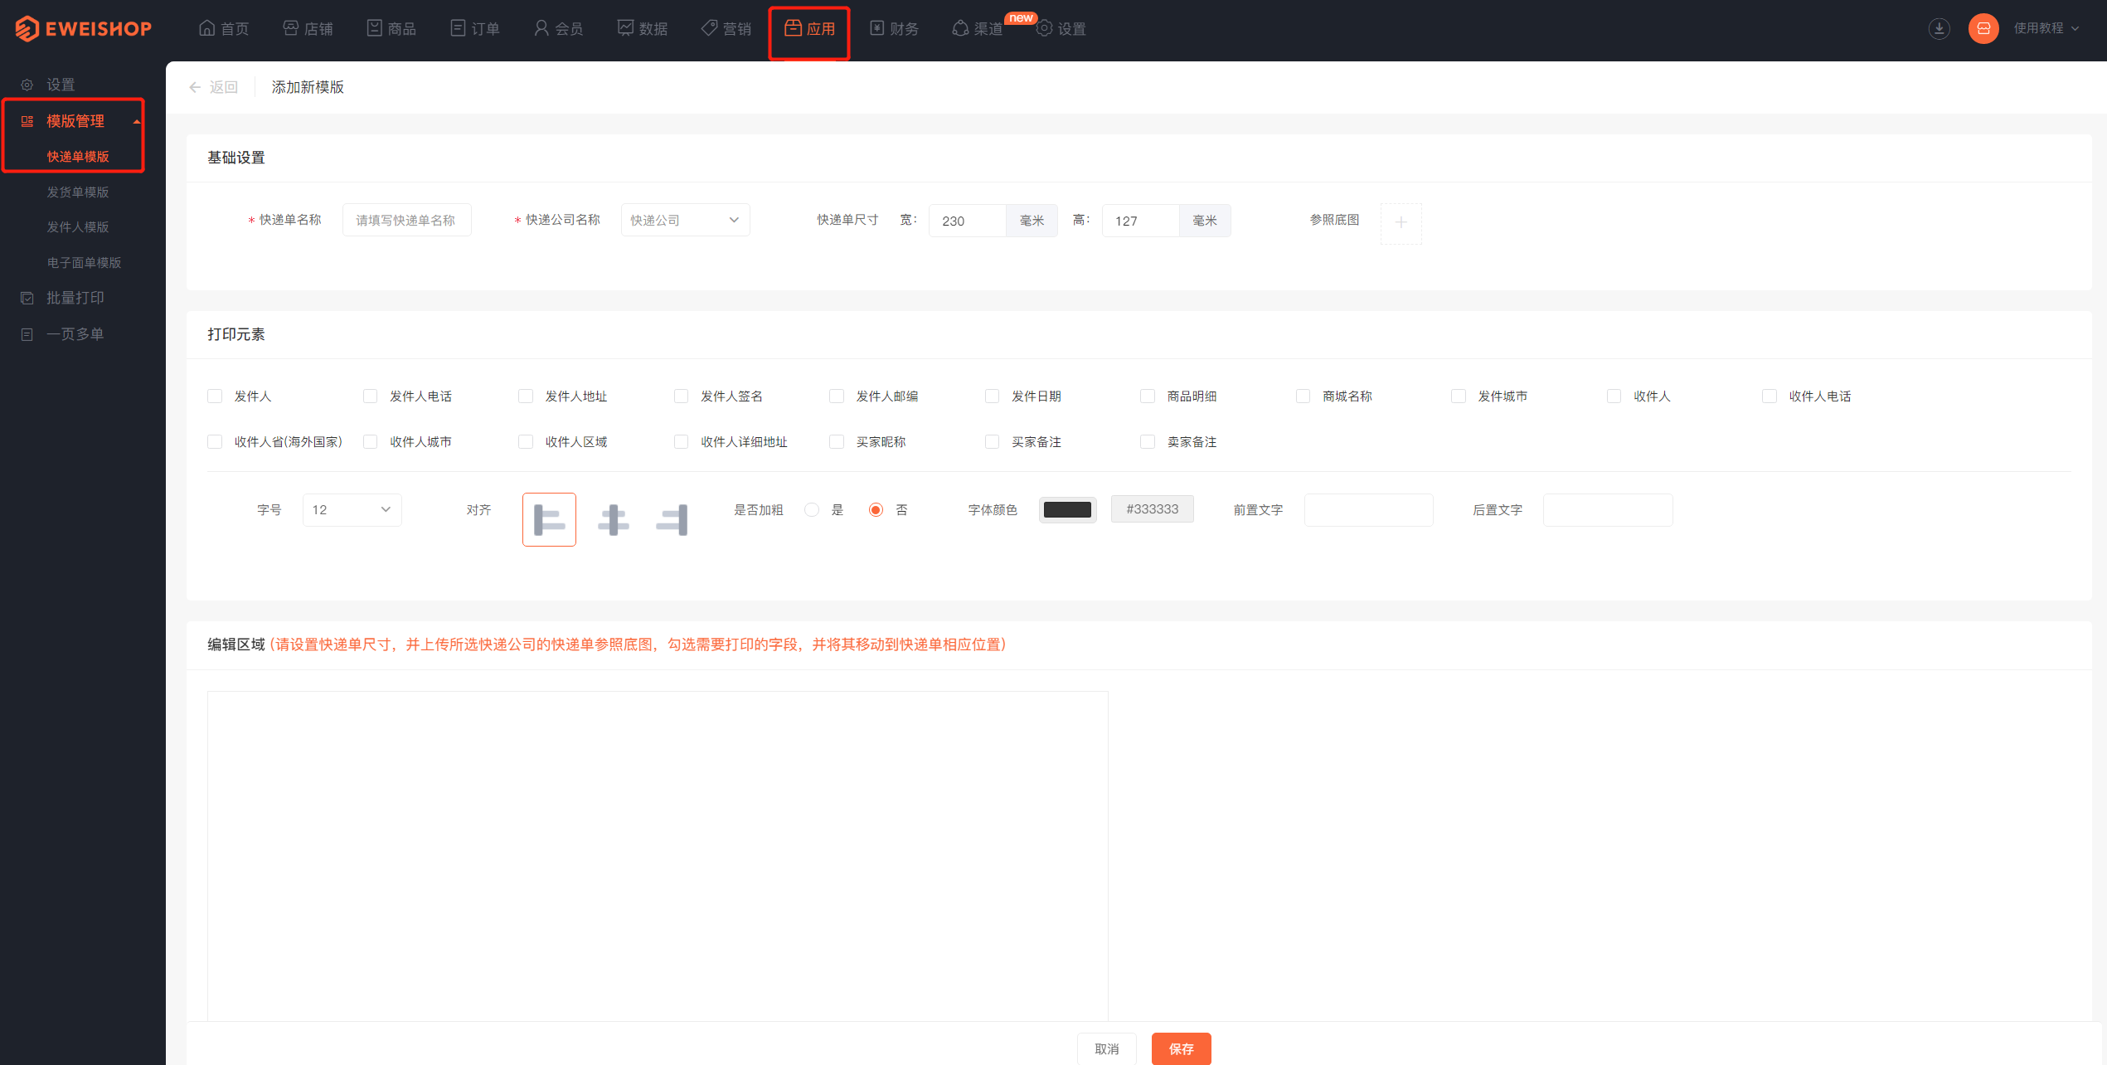Click the 取消 cancel button

coord(1107,1048)
